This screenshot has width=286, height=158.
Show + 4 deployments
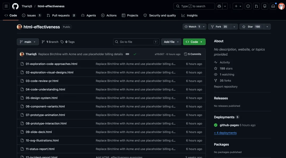225,133
